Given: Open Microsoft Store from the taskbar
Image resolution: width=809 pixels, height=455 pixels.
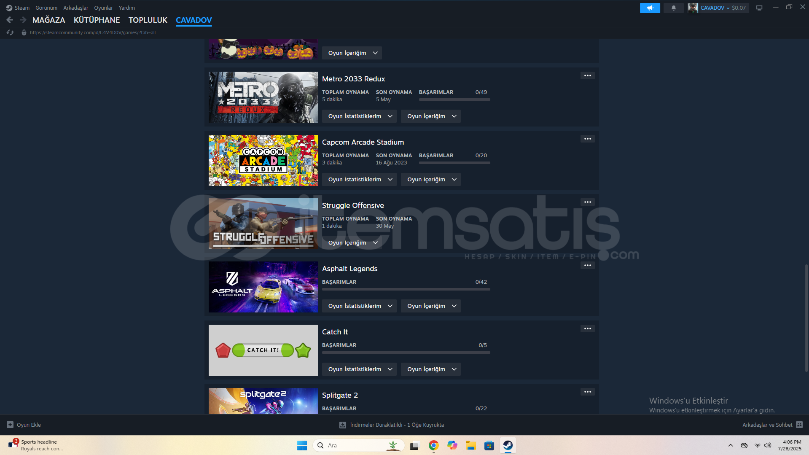Looking at the screenshot, I should pos(489,445).
